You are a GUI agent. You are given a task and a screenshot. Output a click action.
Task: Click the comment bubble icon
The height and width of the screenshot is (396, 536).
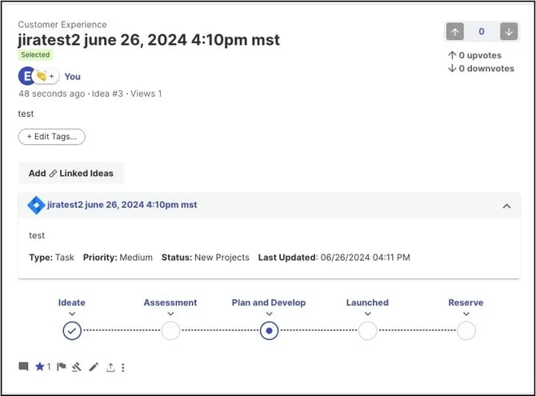(x=23, y=367)
